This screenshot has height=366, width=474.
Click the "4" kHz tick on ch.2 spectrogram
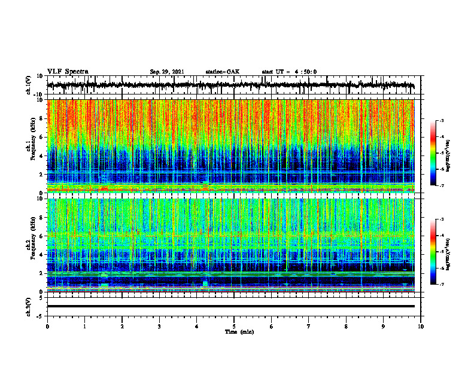[42, 255]
